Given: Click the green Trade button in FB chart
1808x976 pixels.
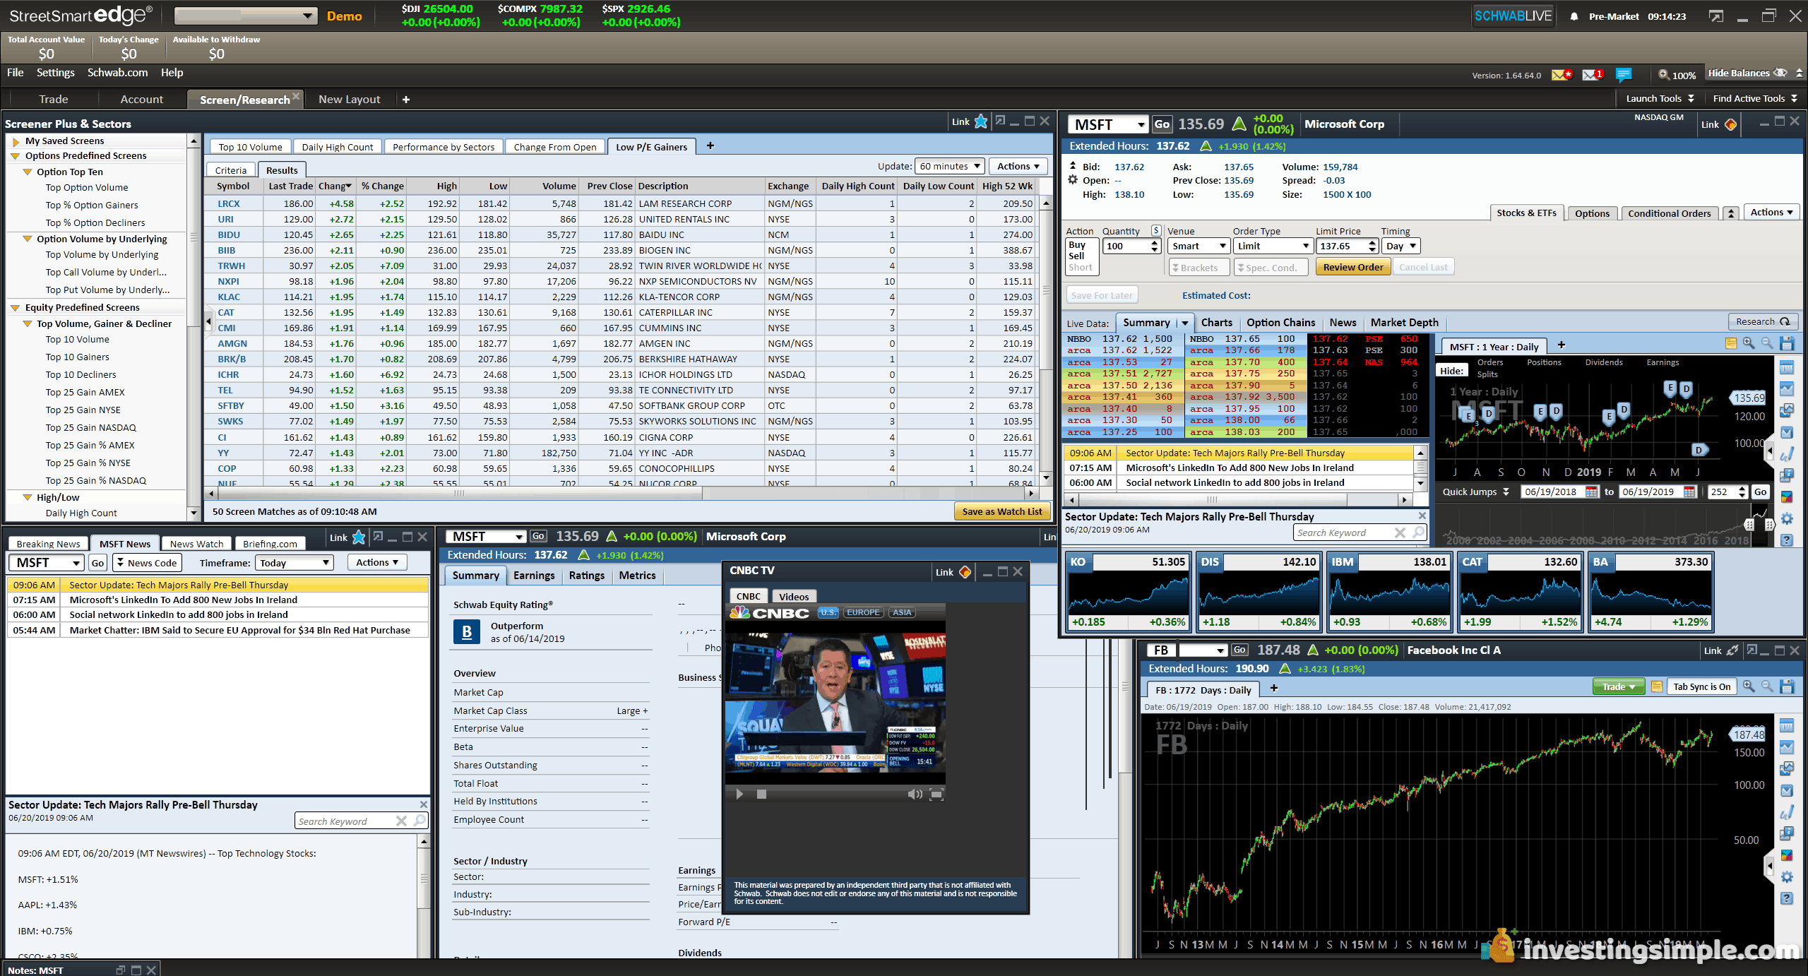Looking at the screenshot, I should pyautogui.click(x=1619, y=686).
